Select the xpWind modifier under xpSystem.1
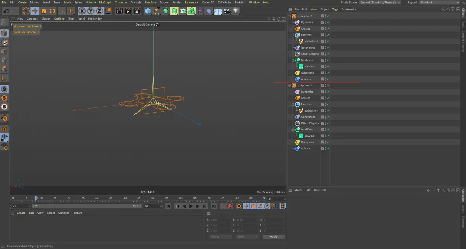 [x=301, y=136]
